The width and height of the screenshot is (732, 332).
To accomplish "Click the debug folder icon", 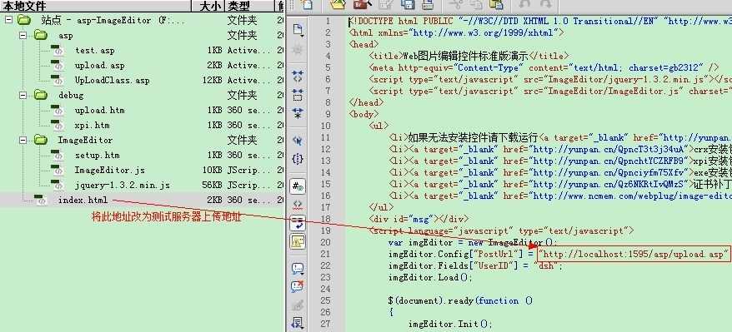I will [41, 95].
